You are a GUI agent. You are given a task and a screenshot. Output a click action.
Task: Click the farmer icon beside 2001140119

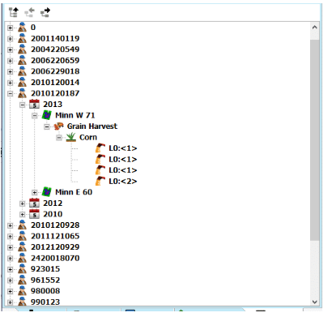[23, 38]
